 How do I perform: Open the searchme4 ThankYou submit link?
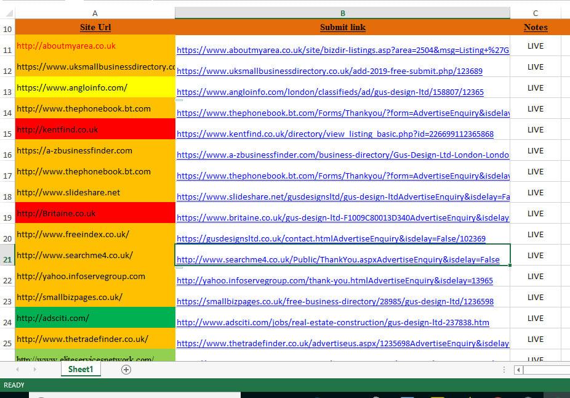[337, 259]
